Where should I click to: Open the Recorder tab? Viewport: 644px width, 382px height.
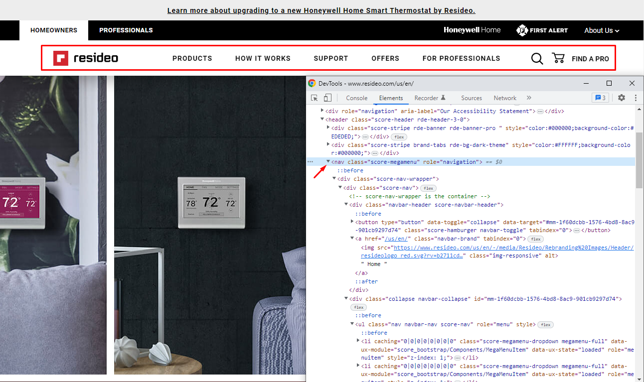[x=430, y=98]
